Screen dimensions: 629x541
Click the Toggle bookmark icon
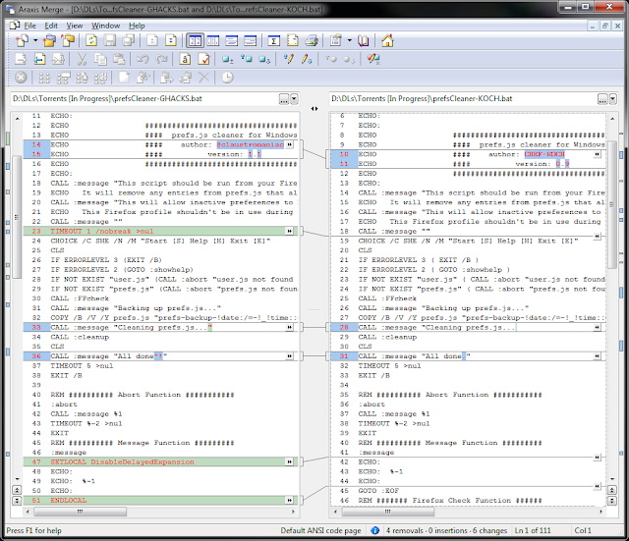(x=227, y=59)
